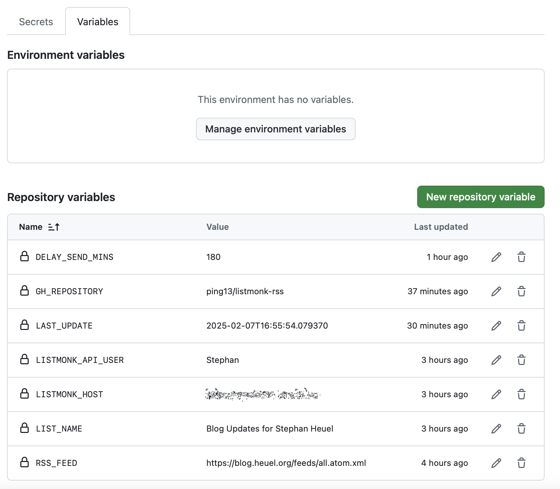The height and width of the screenshot is (489, 560).
Task: Select the Variables tab
Action: [x=98, y=22]
